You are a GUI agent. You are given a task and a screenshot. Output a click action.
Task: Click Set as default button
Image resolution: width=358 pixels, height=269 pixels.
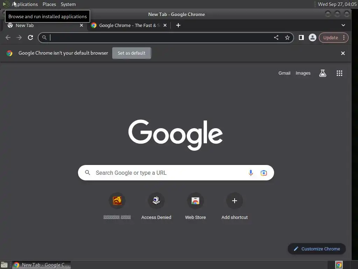coord(131,53)
